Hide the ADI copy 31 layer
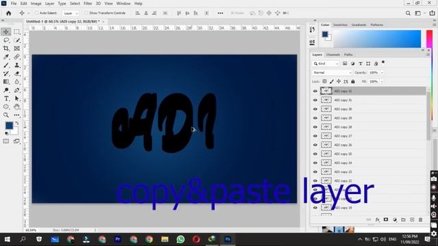Viewport: 438px width, 246px height. coord(315,100)
